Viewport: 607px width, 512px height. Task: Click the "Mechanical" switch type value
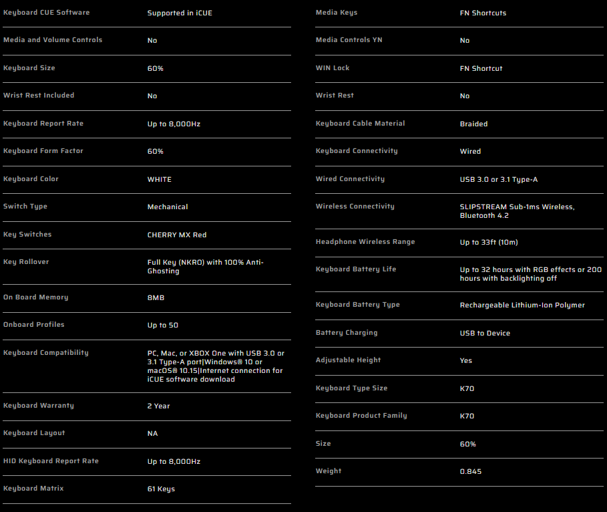[x=168, y=207]
